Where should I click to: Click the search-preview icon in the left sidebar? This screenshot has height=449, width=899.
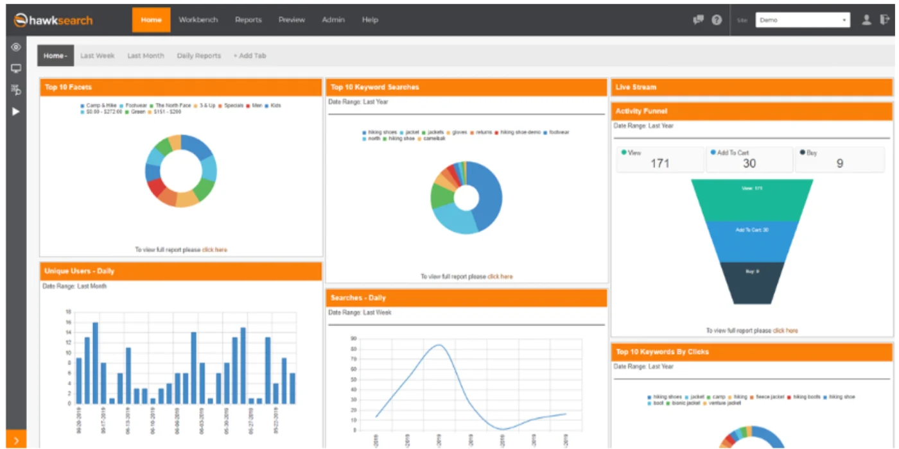click(16, 90)
